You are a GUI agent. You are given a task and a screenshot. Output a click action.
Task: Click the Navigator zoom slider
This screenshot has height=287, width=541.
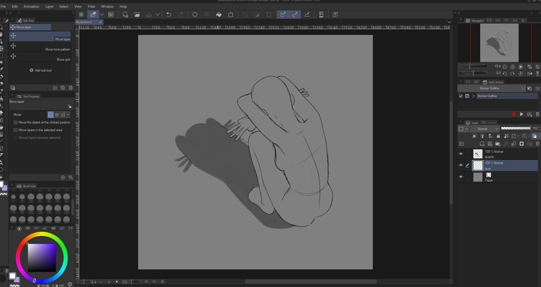pos(473,66)
